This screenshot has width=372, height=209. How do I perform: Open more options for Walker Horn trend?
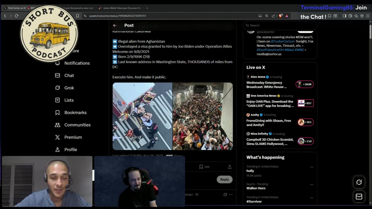pyautogui.click(x=312, y=185)
